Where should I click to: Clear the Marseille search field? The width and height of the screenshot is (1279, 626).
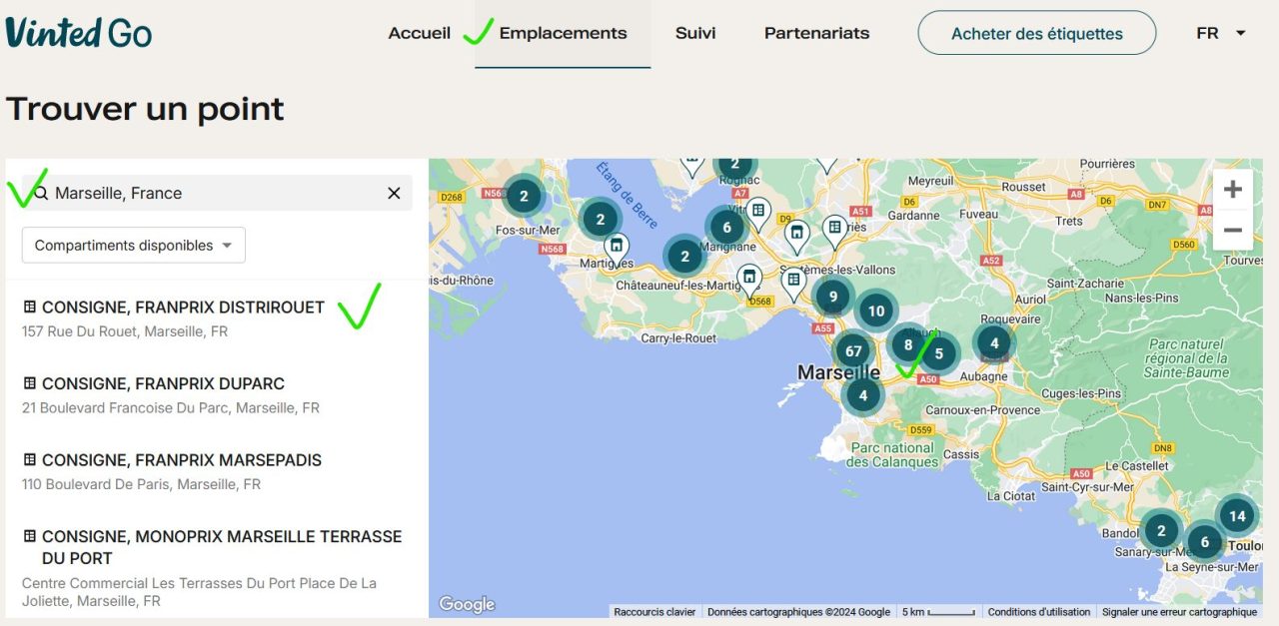pos(394,193)
